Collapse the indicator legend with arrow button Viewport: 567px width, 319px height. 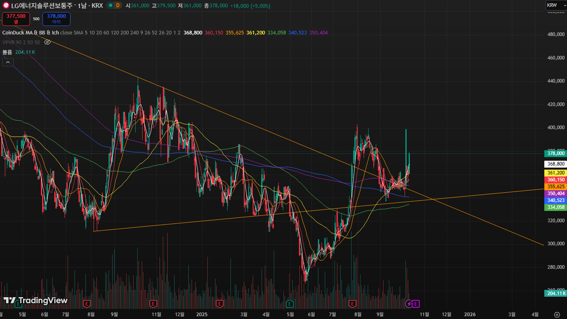(x=8, y=62)
